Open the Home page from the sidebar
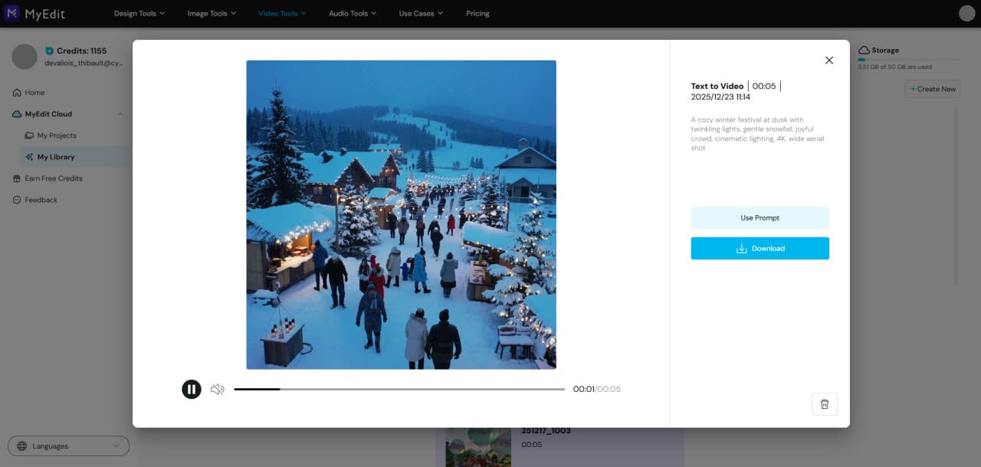 coord(34,92)
